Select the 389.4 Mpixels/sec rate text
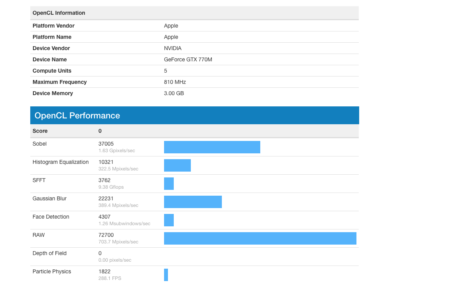The width and height of the screenshot is (467, 297). click(118, 205)
